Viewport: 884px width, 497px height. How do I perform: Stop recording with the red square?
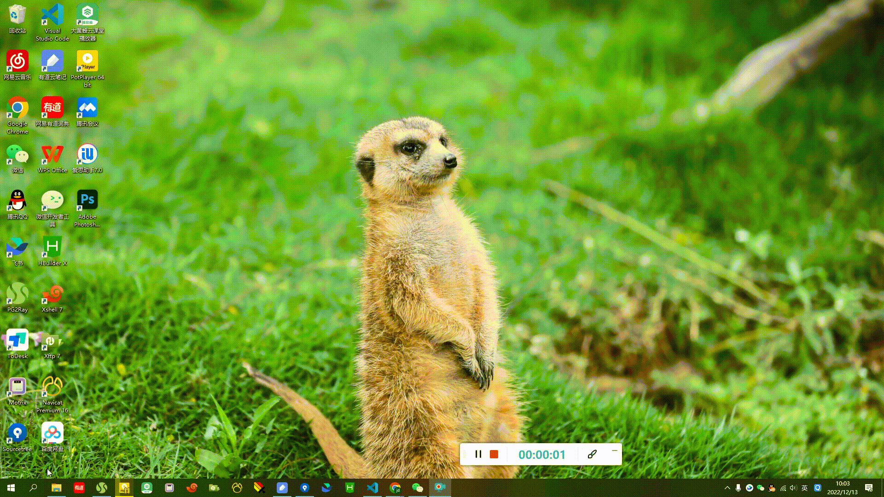pyautogui.click(x=494, y=454)
